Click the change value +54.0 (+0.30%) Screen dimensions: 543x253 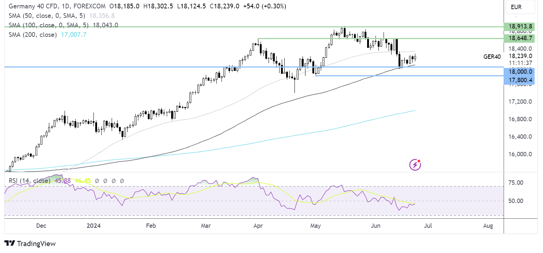click(x=265, y=6)
